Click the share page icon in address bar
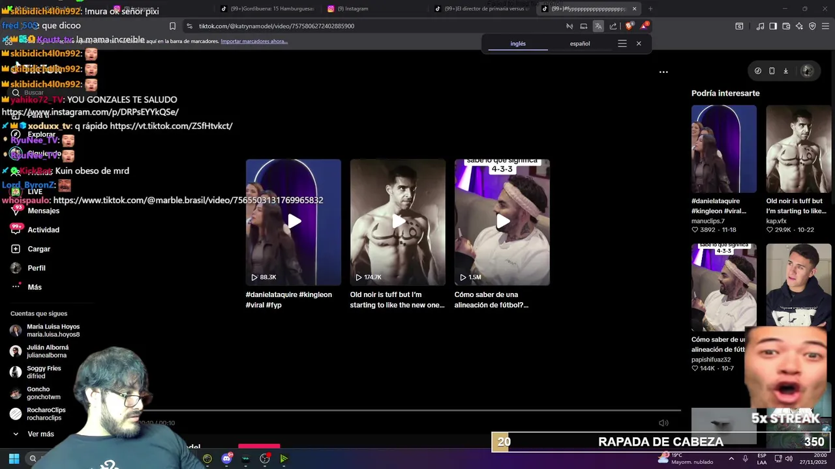 point(613,26)
